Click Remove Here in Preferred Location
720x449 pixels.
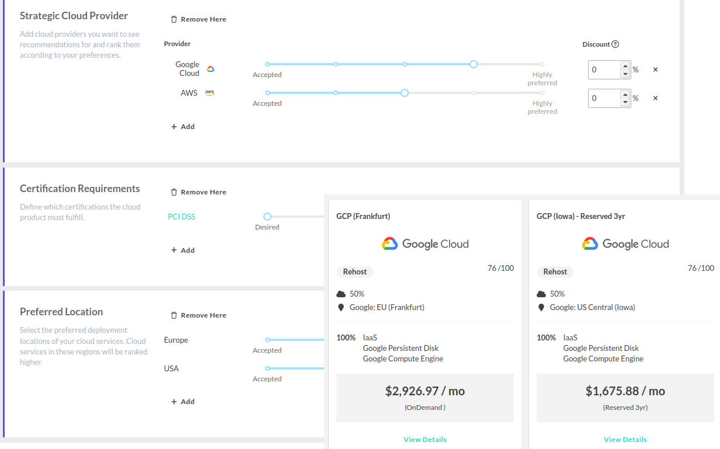[x=199, y=315]
